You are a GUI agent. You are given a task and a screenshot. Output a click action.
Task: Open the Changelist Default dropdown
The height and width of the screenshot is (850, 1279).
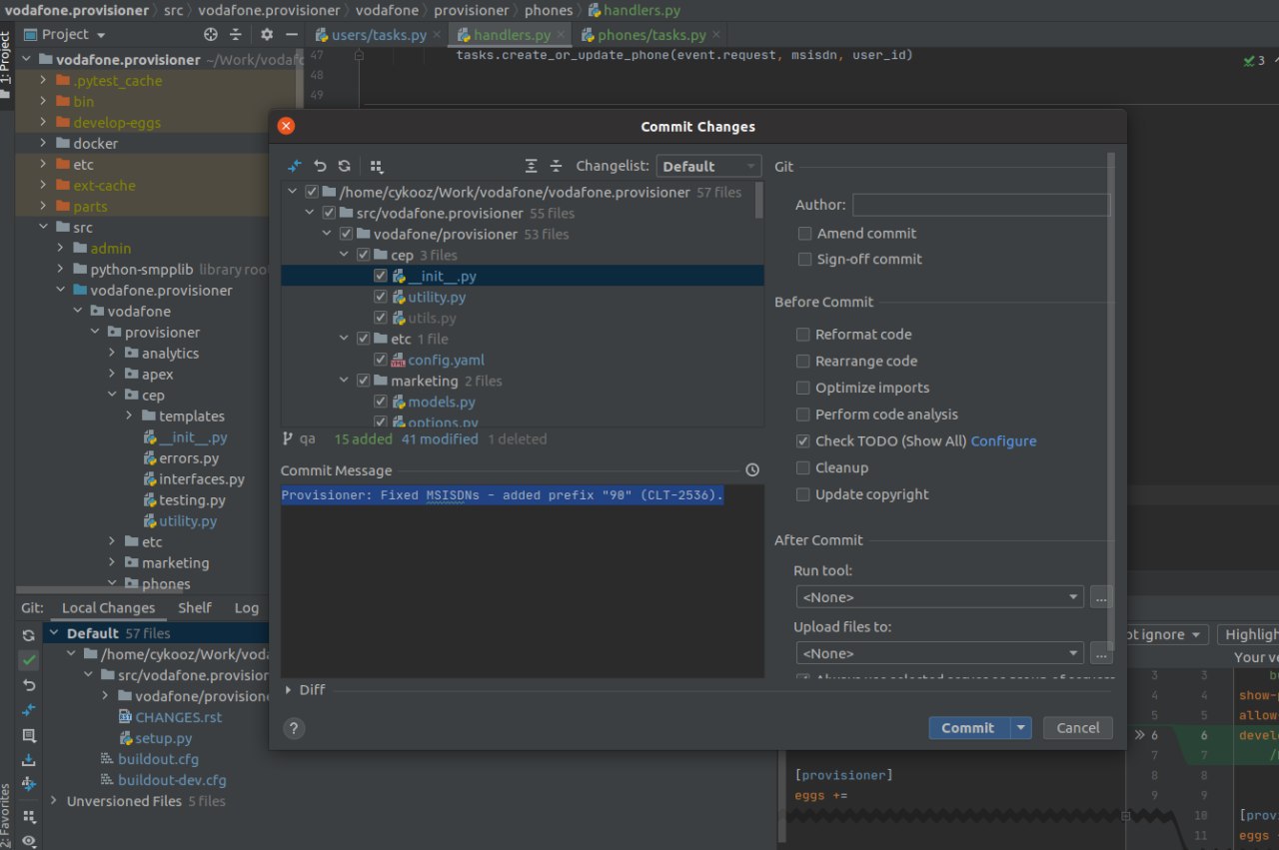707,166
